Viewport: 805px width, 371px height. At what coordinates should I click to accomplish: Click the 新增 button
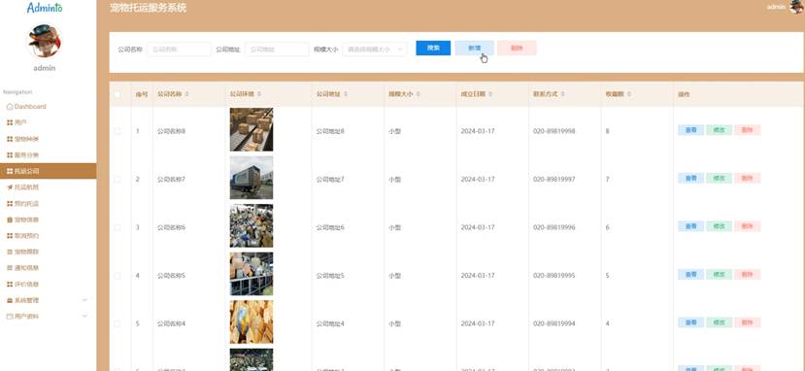(475, 48)
